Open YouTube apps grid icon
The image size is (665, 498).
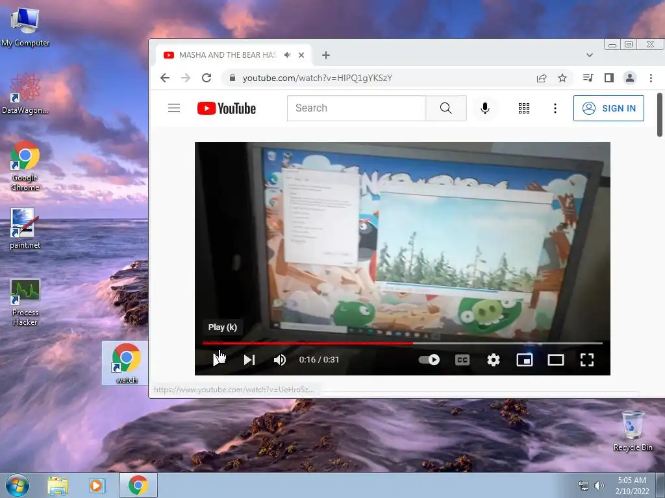click(x=524, y=108)
